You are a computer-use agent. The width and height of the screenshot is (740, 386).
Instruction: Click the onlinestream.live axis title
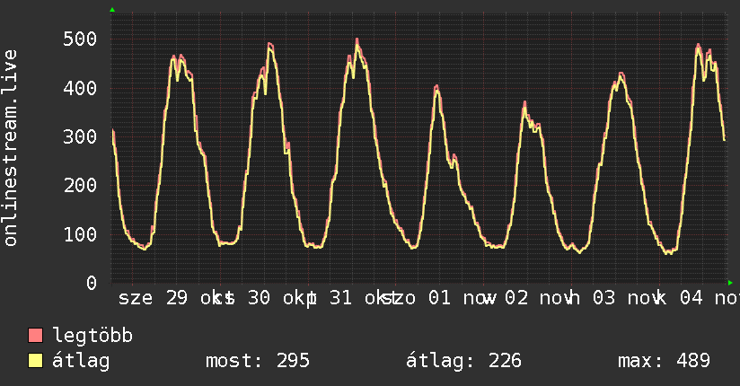tap(10, 148)
